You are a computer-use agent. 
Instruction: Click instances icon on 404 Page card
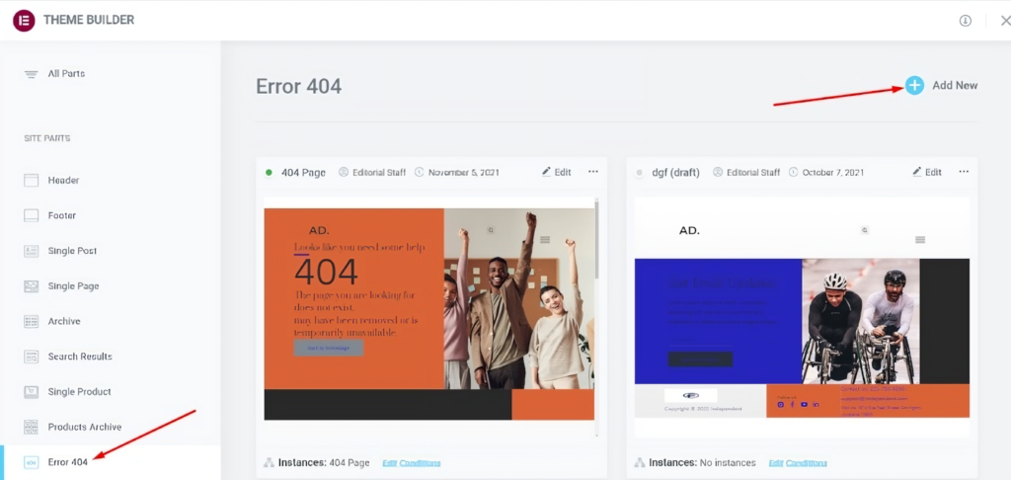pos(270,462)
